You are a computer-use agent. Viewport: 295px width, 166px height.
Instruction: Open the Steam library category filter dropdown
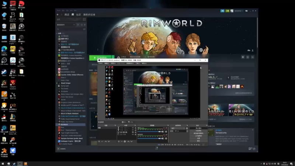(x=66, y=25)
